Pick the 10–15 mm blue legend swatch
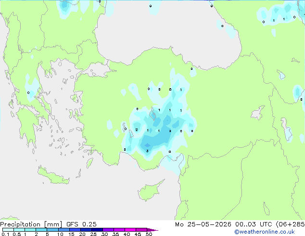The height and width of the screenshot is (236, 305). pyautogui.click(x=64, y=230)
